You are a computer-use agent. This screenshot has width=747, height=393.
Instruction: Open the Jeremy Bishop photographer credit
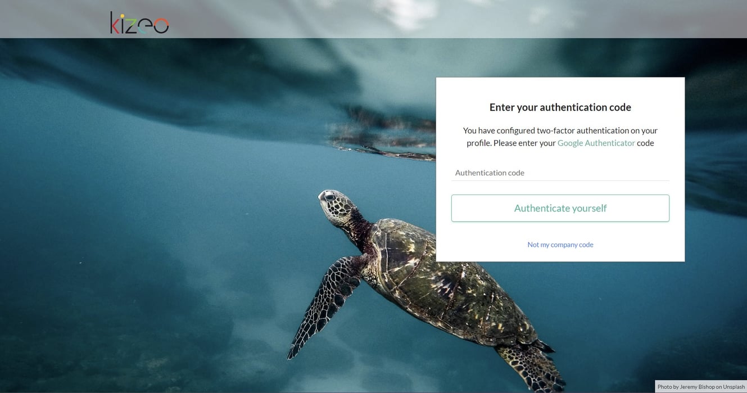[697, 387]
